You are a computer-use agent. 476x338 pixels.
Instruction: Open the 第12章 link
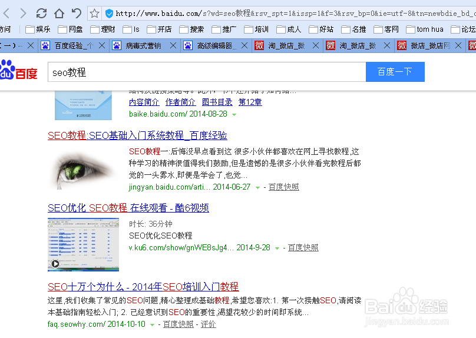250,102
